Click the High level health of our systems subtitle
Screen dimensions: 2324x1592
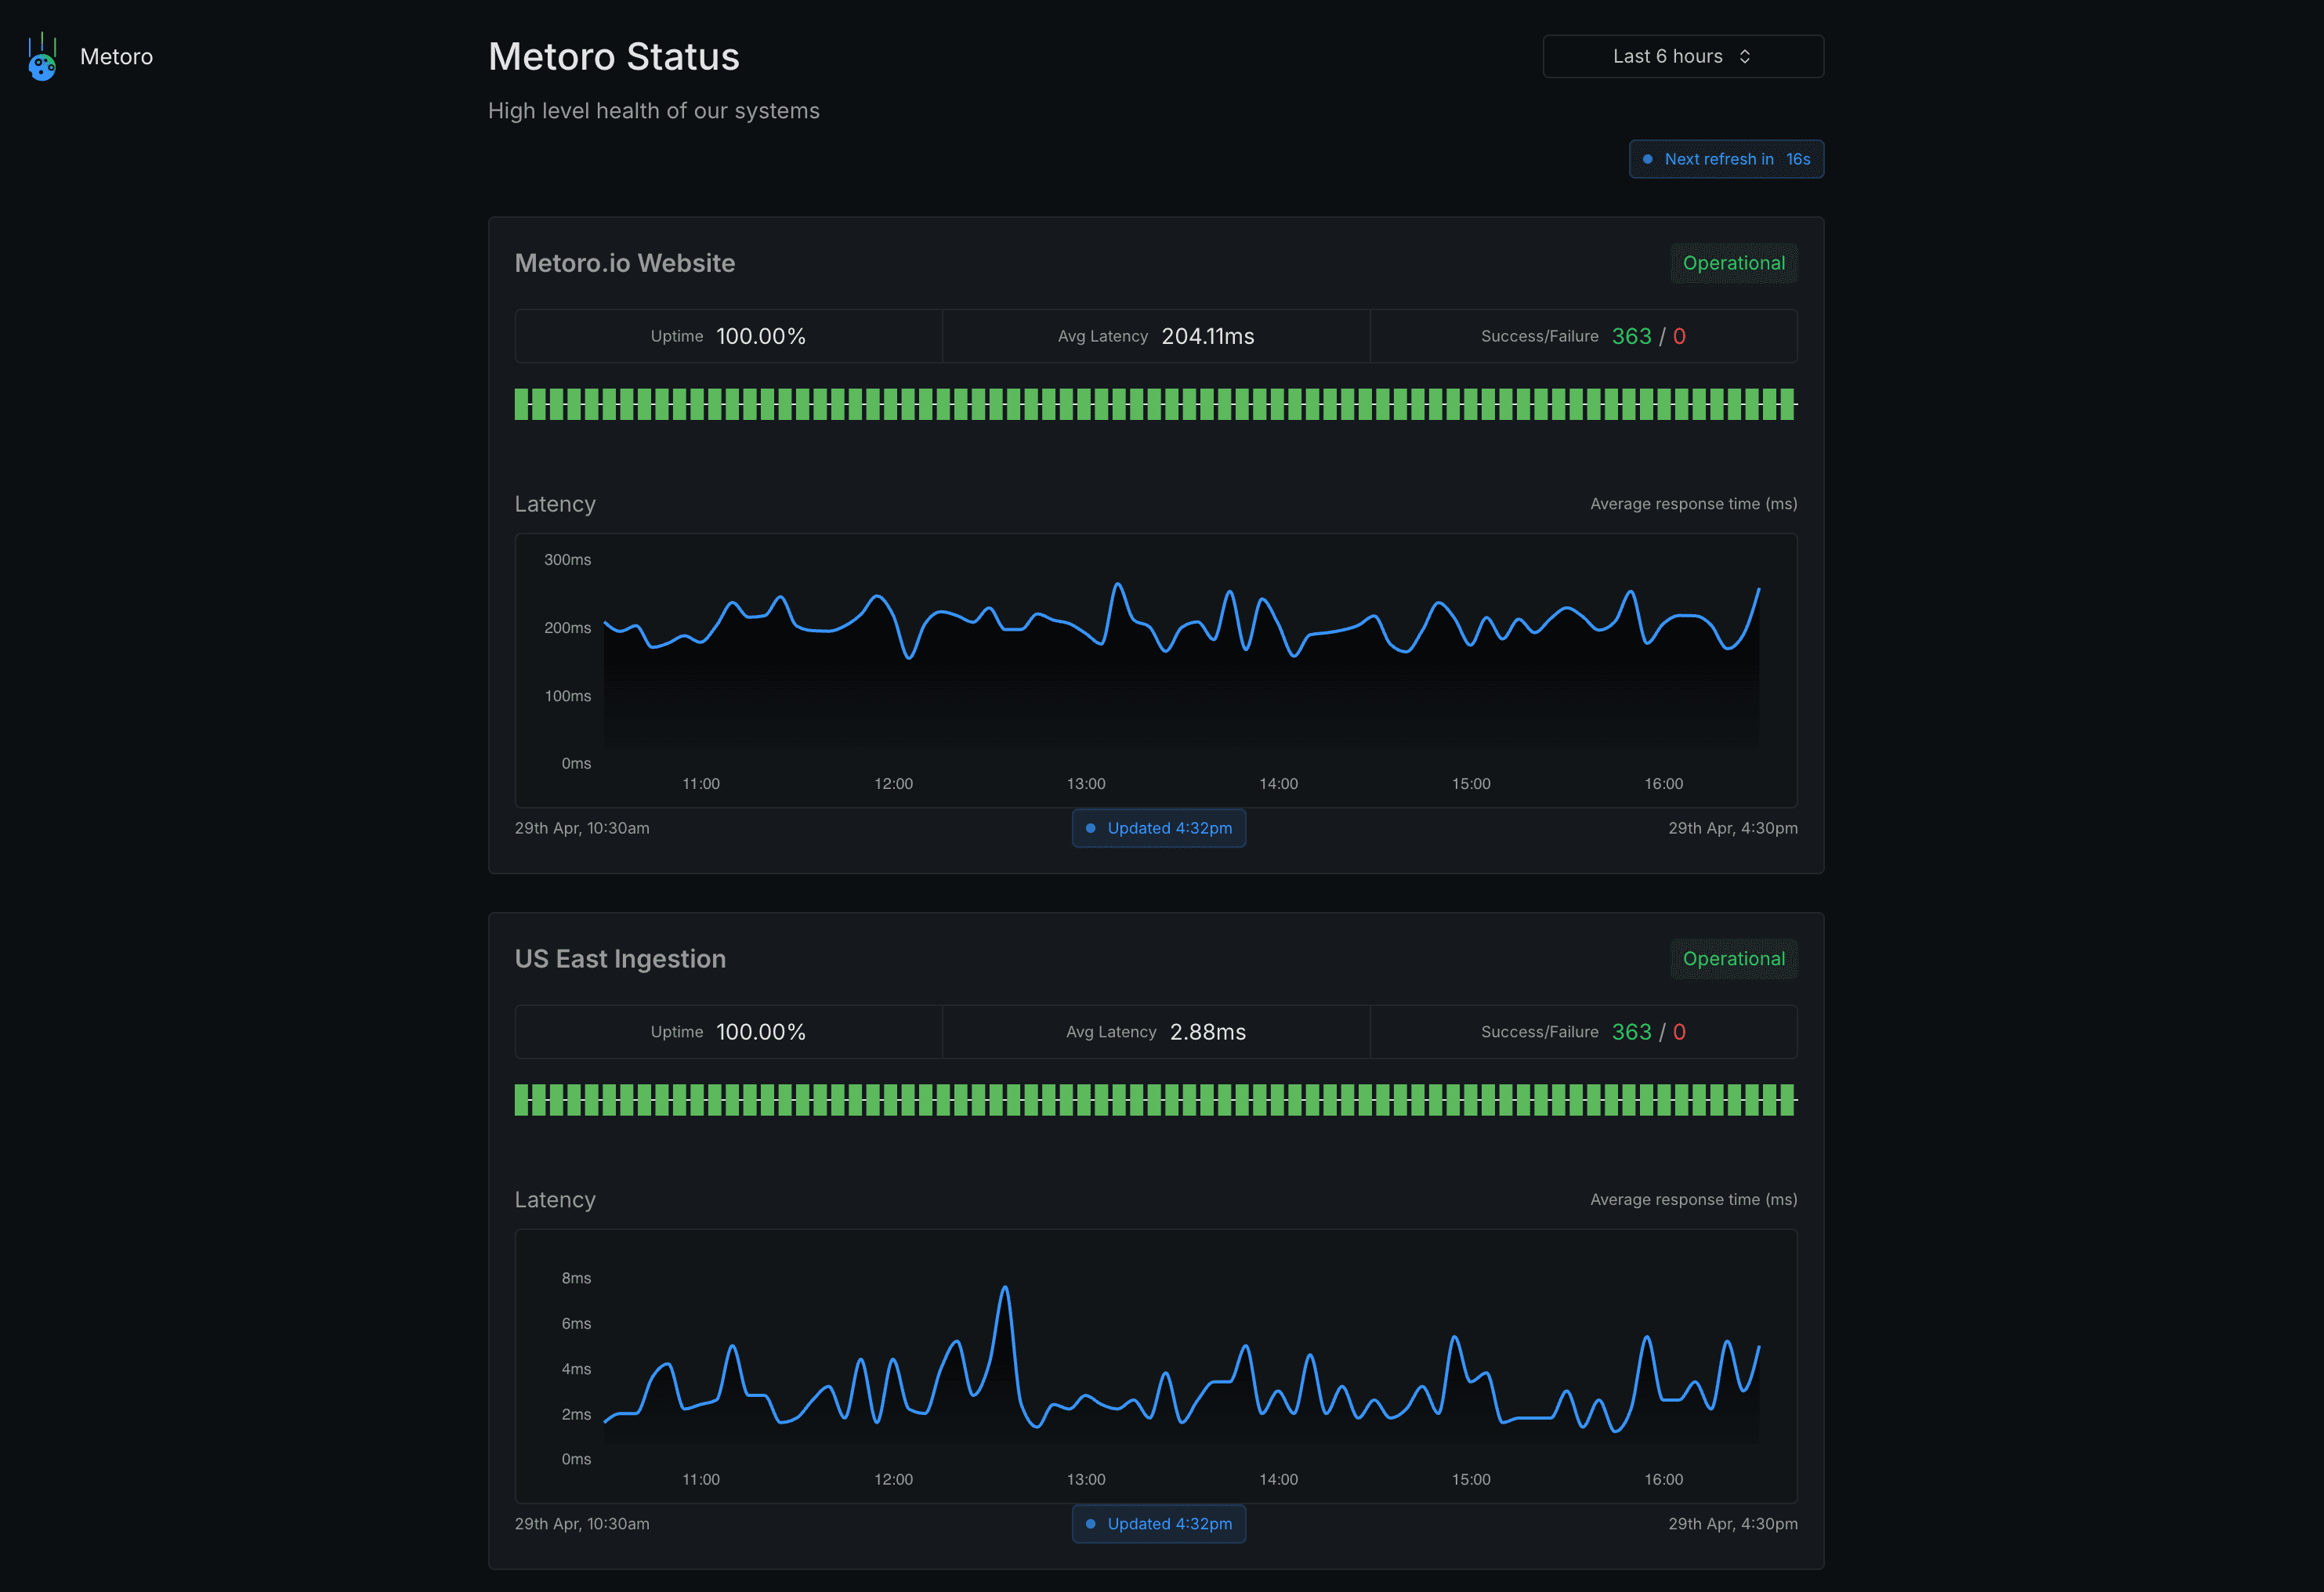pos(653,111)
